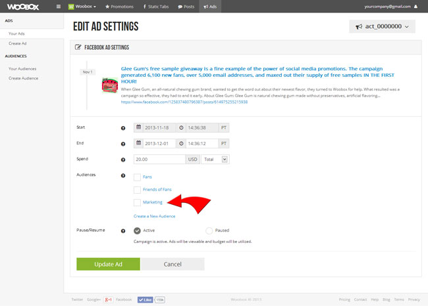Edit the End time field 14:36:12

click(202, 143)
